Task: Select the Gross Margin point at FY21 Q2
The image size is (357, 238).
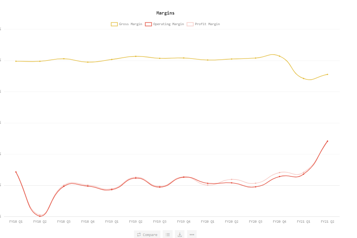Action: 327,74
